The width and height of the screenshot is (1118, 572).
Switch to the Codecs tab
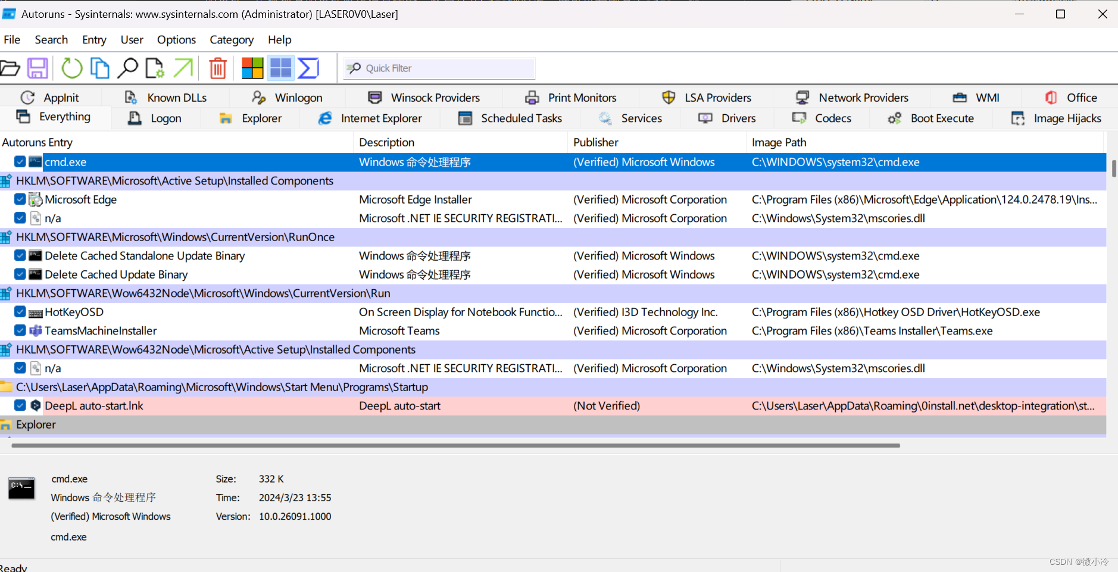tap(822, 118)
